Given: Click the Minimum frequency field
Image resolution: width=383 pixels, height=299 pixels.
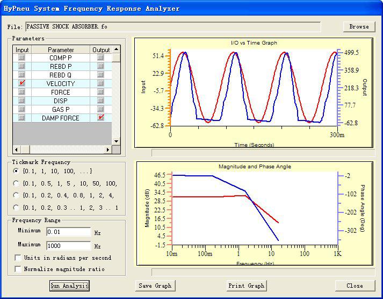Looking at the screenshot, I should (x=69, y=232).
